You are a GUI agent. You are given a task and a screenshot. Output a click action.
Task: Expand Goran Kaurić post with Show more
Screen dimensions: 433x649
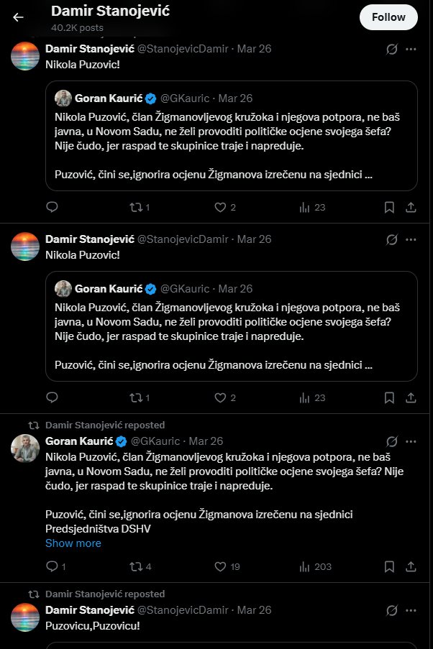(73, 543)
